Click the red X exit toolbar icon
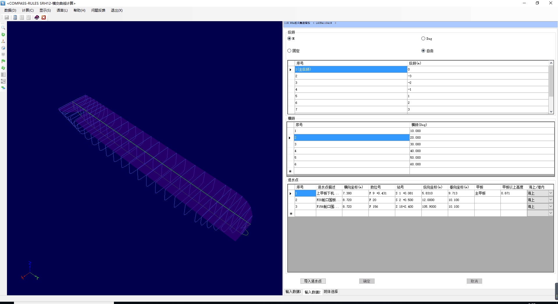 tap(44, 17)
